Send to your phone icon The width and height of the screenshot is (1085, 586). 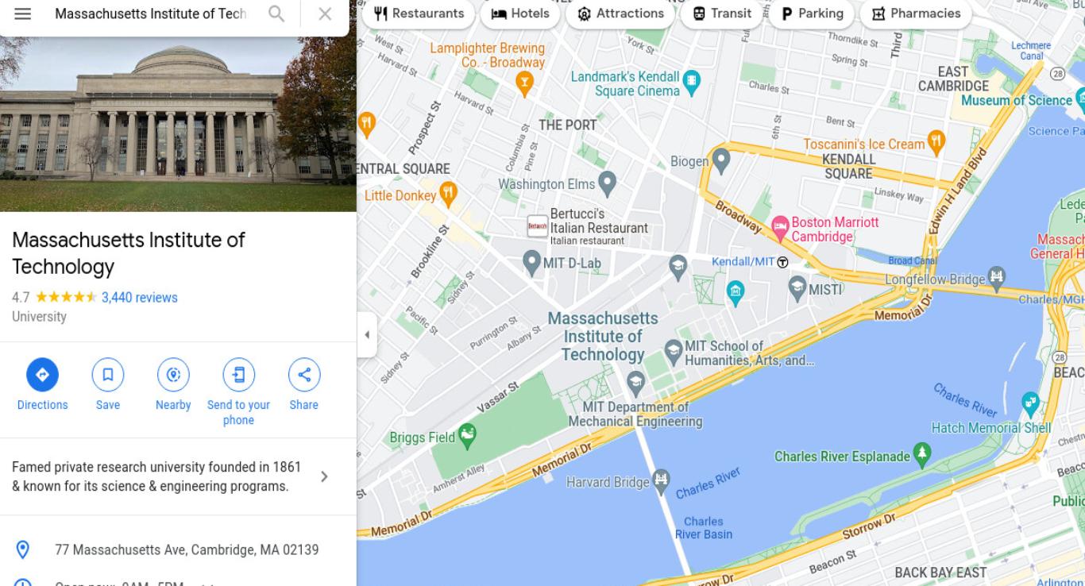coord(238,375)
